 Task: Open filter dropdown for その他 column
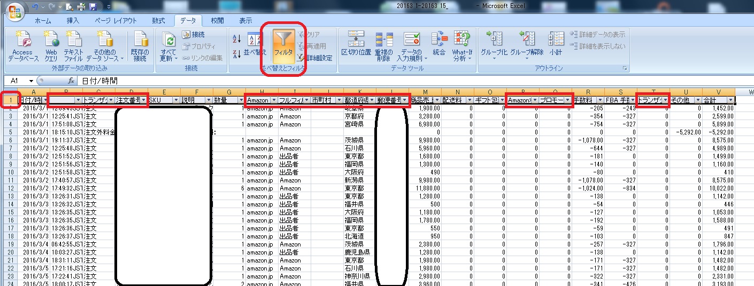coord(698,100)
